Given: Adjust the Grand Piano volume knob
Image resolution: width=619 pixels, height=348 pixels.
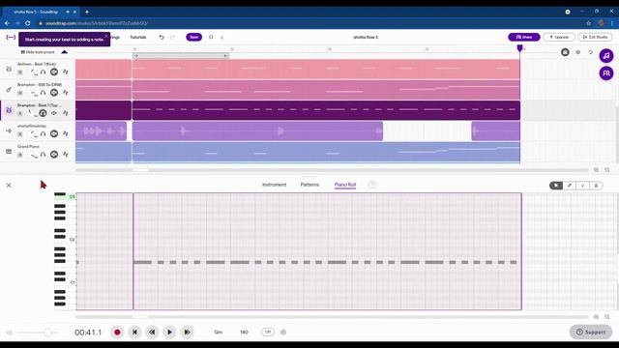Looking at the screenshot, I should [33, 155].
